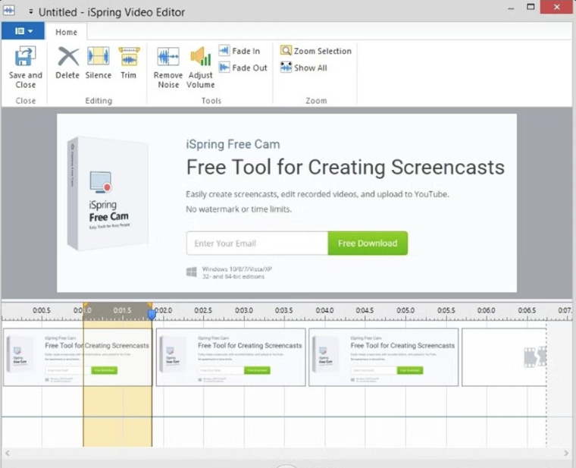
Task: Open the Adjust Volume tool
Action: pos(201,68)
